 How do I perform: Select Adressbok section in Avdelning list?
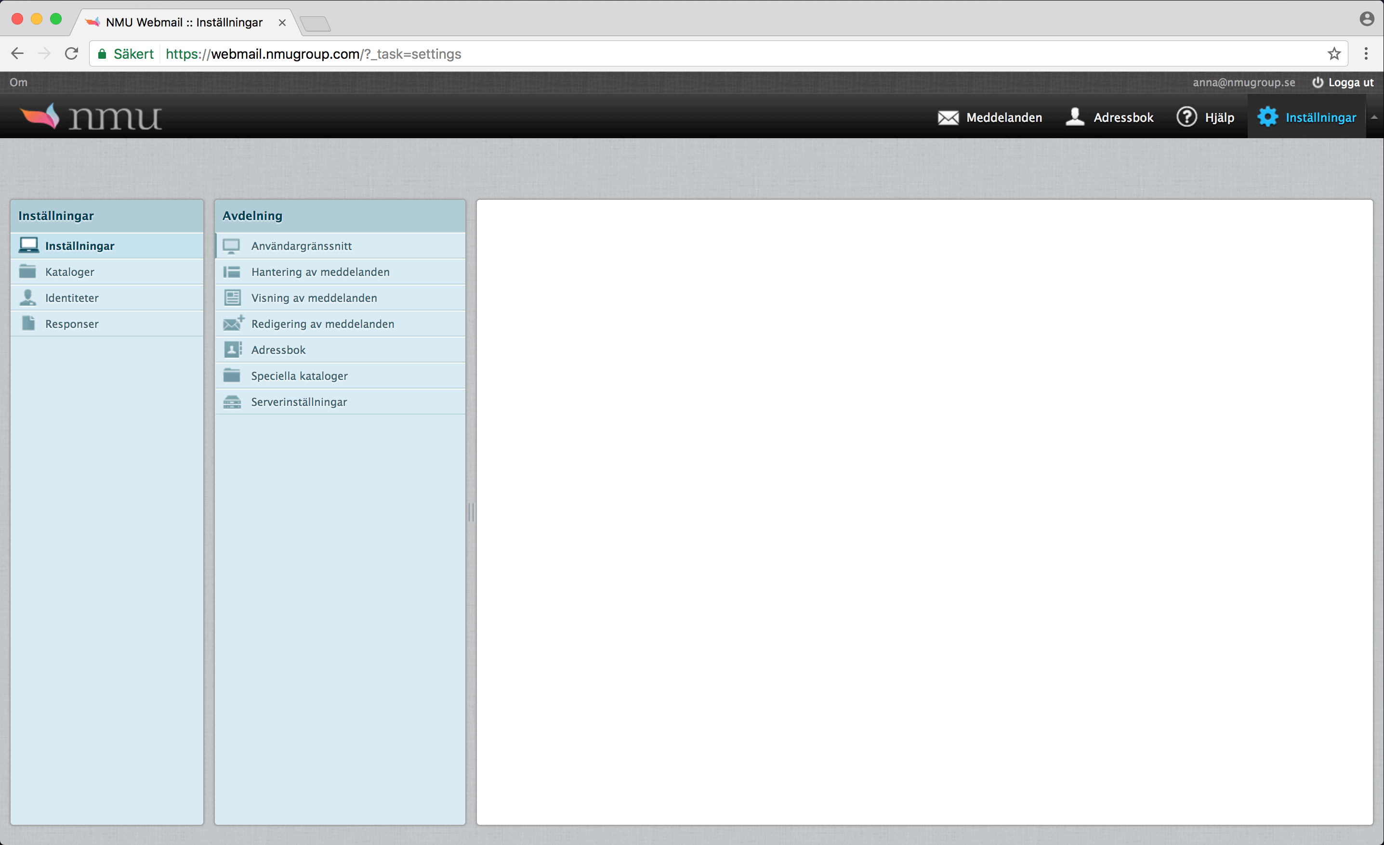point(340,349)
